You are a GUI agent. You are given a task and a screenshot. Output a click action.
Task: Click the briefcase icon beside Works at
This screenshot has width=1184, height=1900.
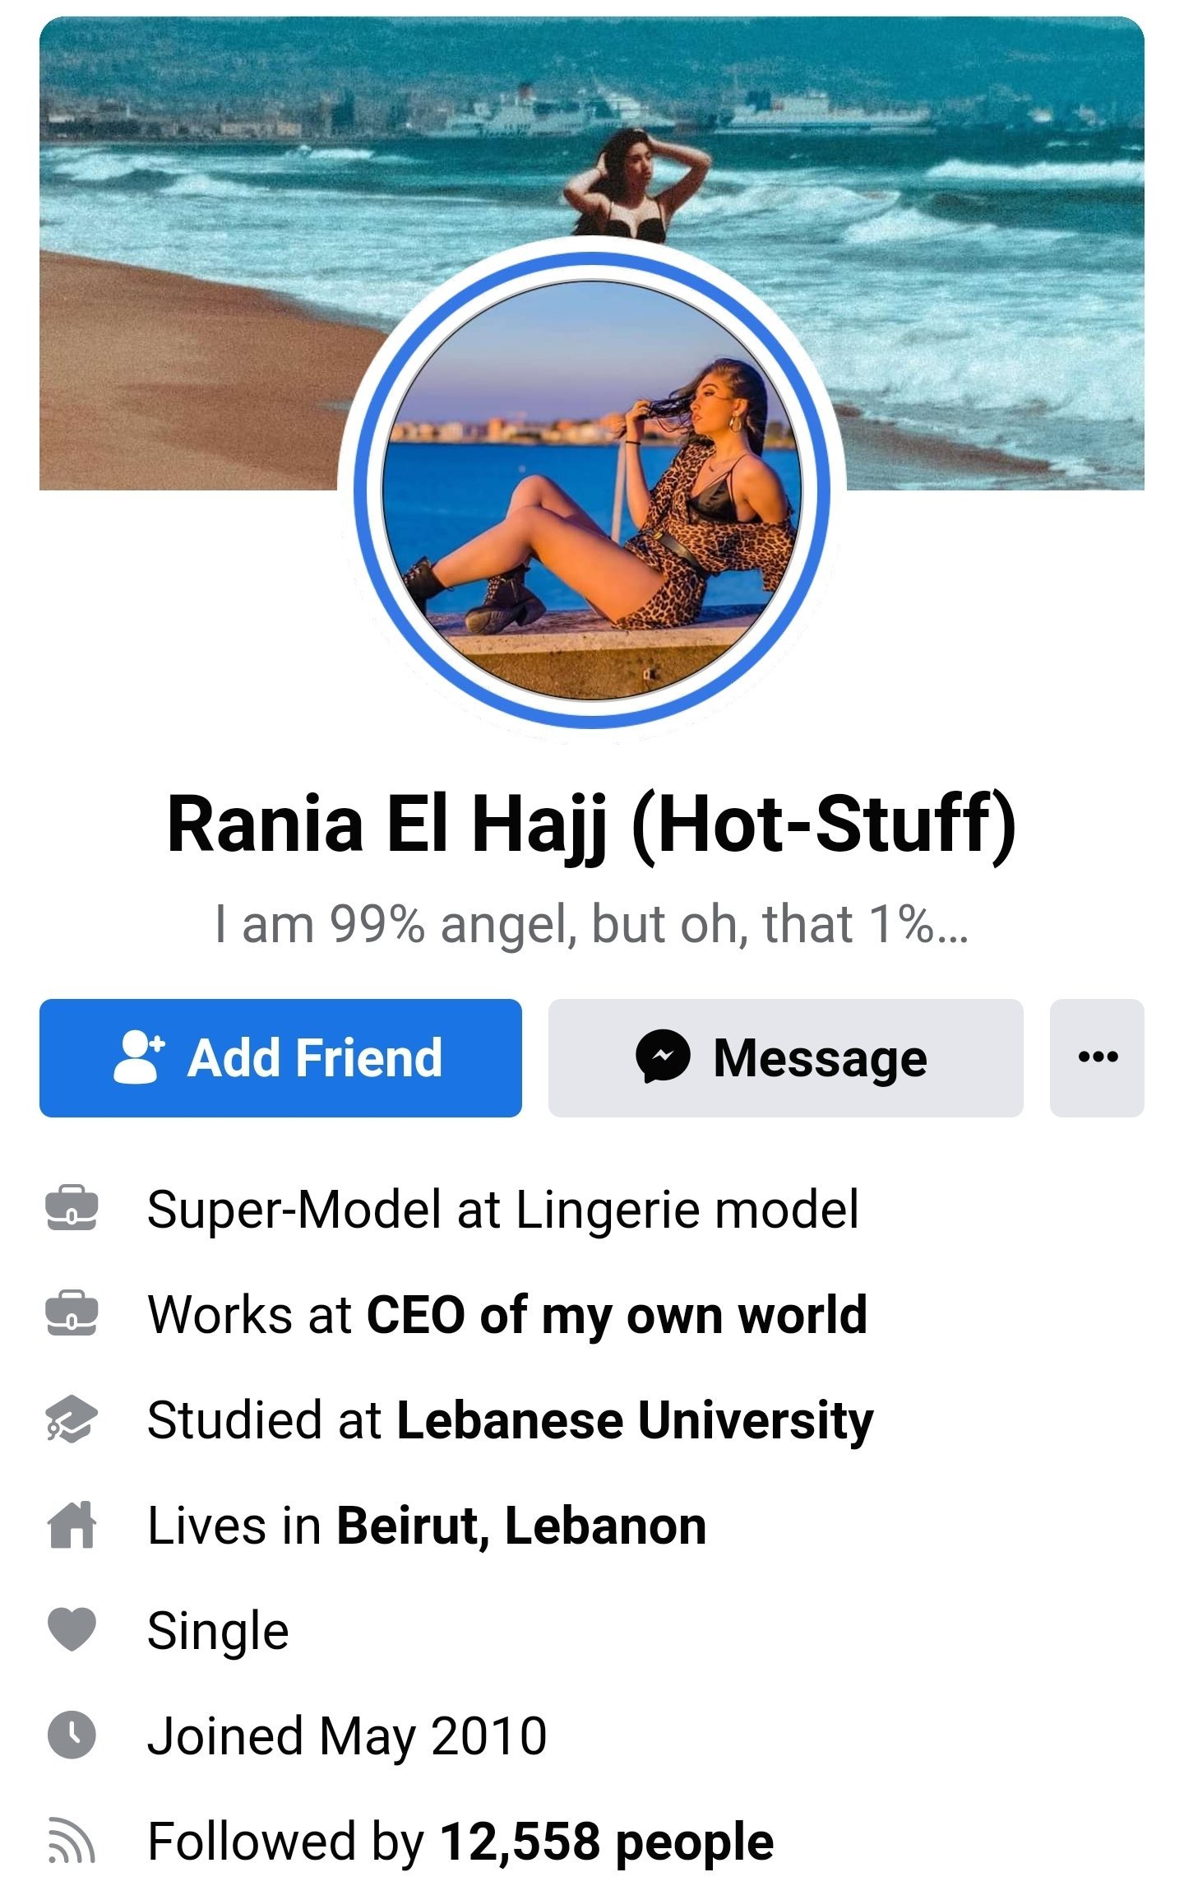click(x=72, y=1314)
